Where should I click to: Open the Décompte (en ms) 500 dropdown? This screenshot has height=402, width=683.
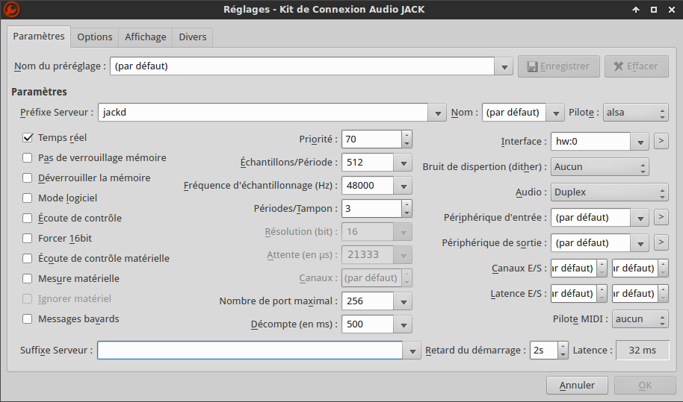tap(404, 324)
